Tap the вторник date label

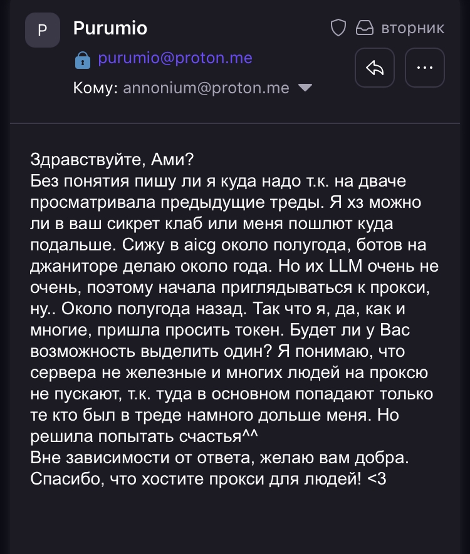[412, 28]
